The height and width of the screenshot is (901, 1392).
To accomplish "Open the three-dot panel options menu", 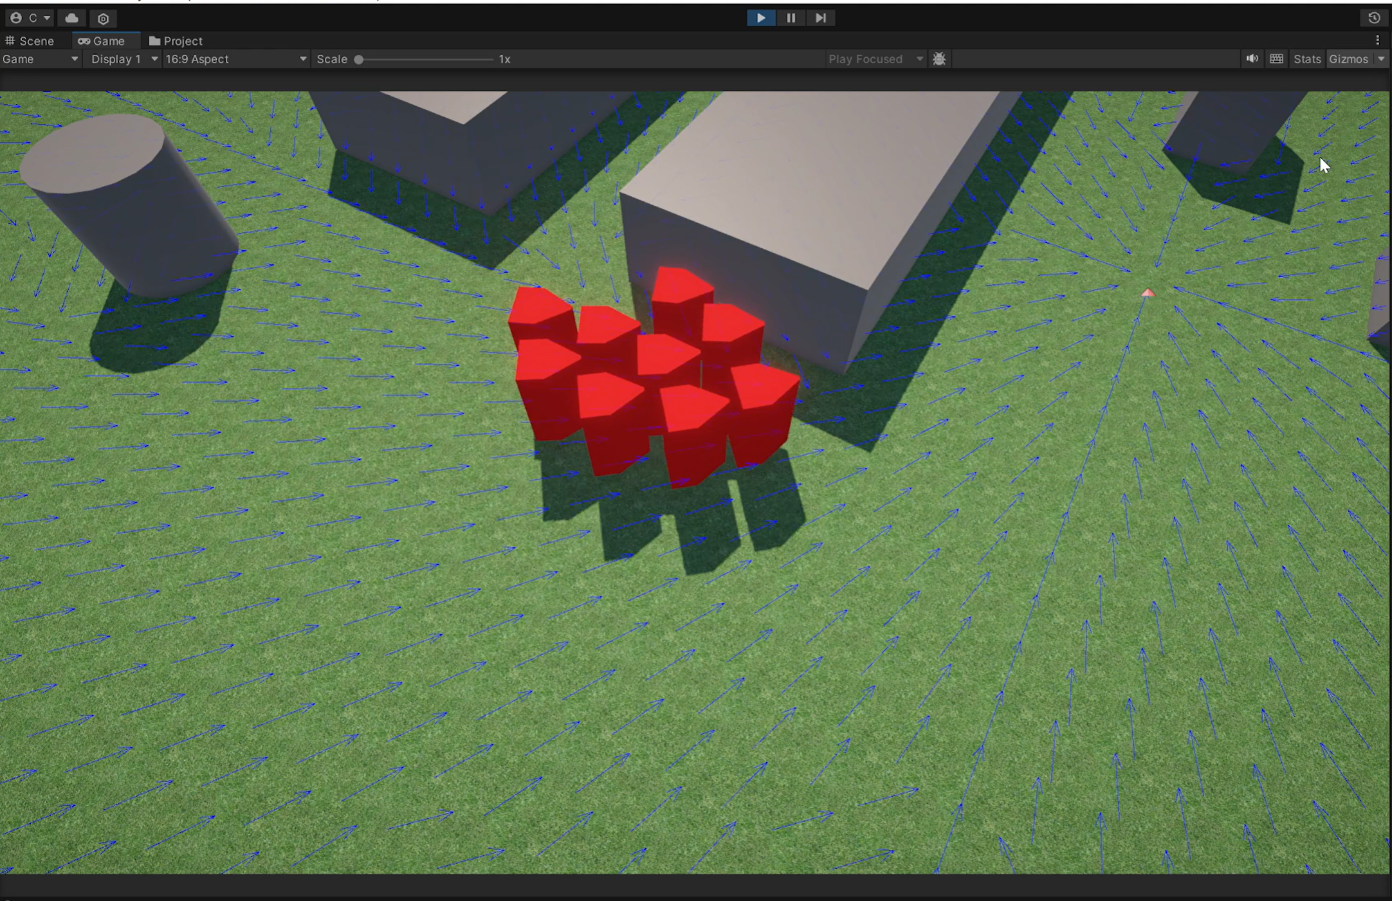I will coord(1377,41).
